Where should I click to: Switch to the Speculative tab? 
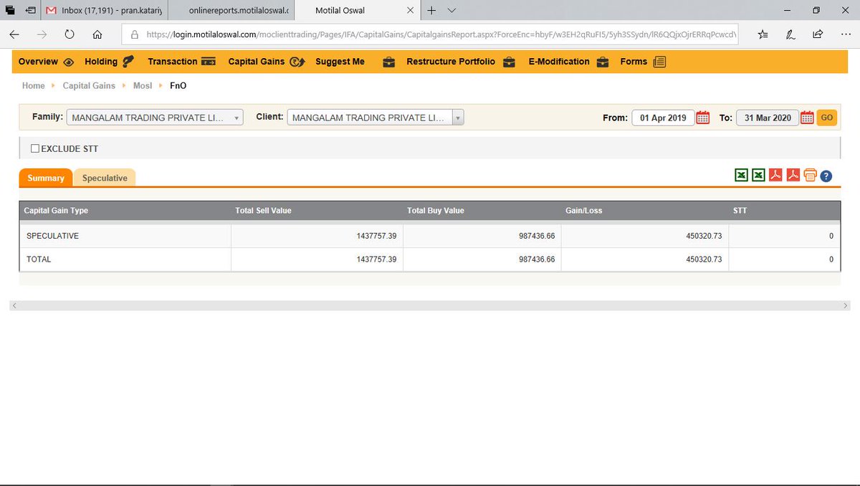pos(105,178)
